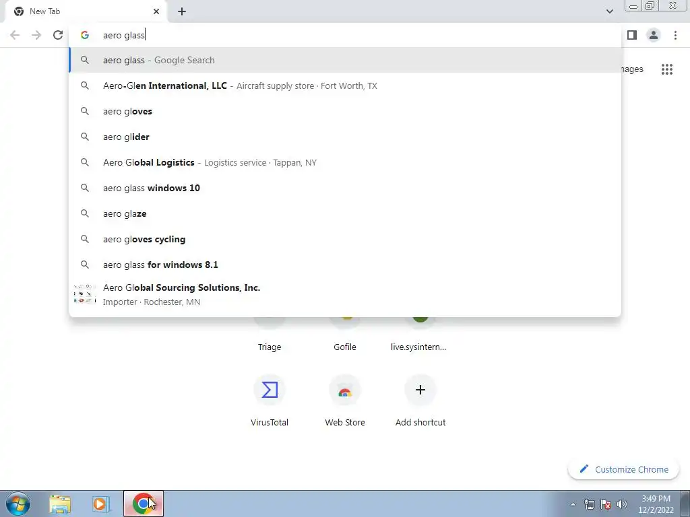The image size is (690, 517).
Task: Click the Aero Global Sourcing Solutions thumbnail image
Action: pyautogui.click(x=84, y=295)
